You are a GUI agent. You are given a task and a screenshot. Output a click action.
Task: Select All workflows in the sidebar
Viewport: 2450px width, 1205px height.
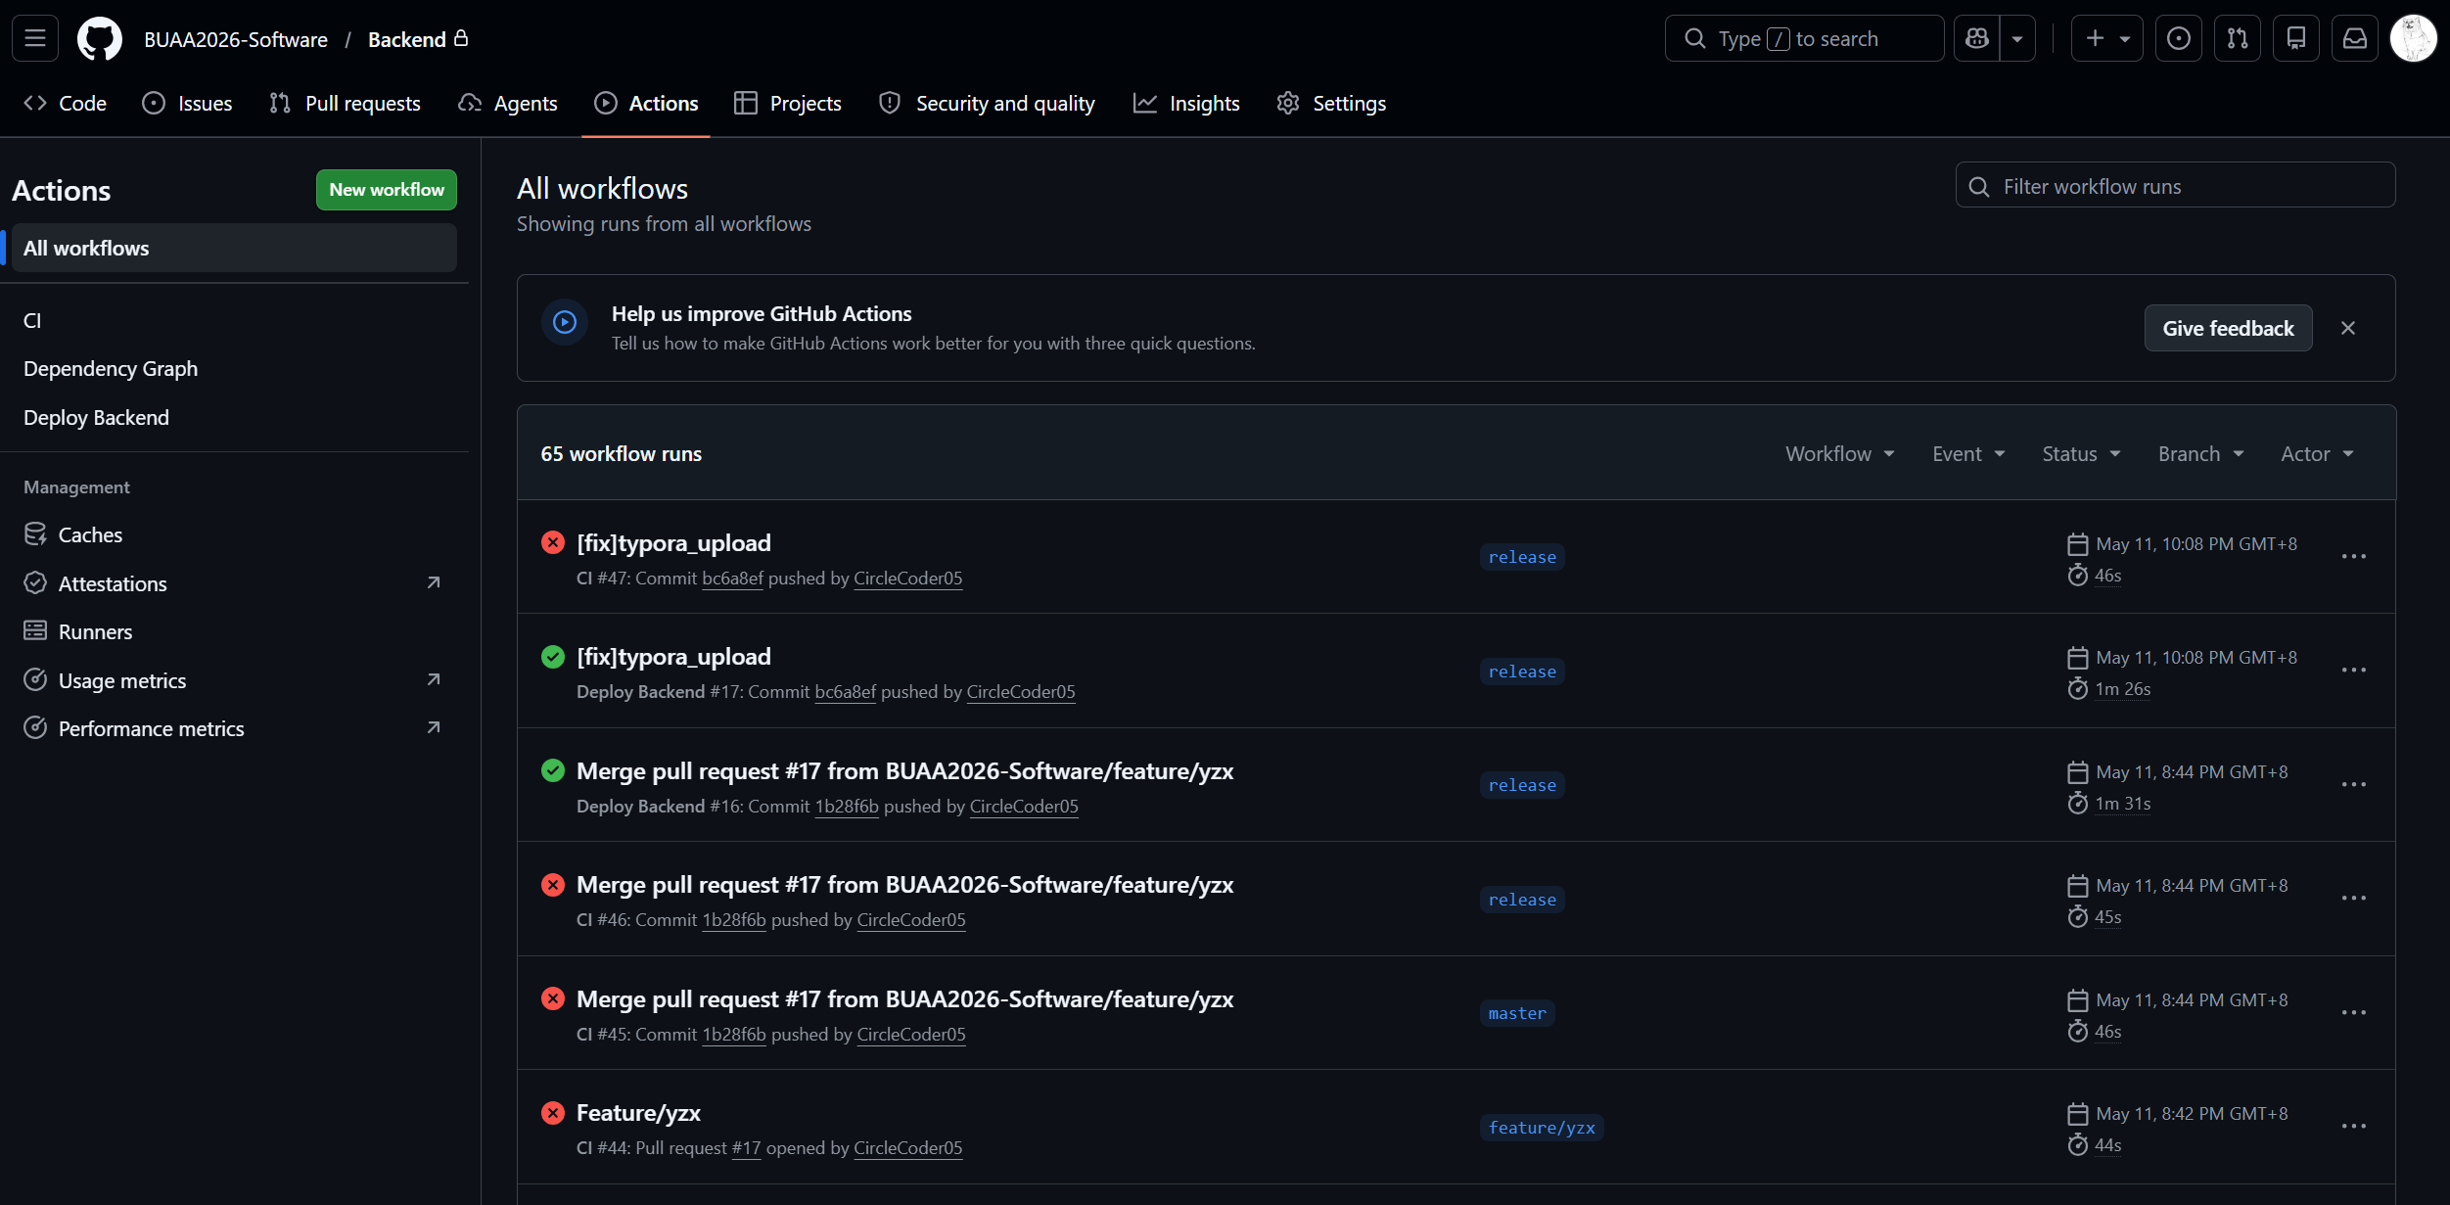(234, 248)
